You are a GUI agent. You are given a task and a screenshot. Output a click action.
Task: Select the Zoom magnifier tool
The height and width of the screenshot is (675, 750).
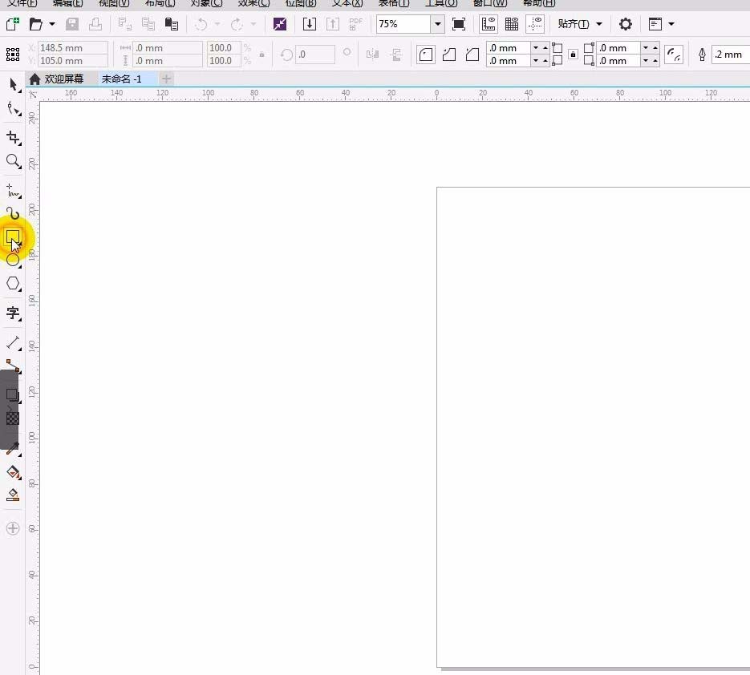pyautogui.click(x=13, y=161)
